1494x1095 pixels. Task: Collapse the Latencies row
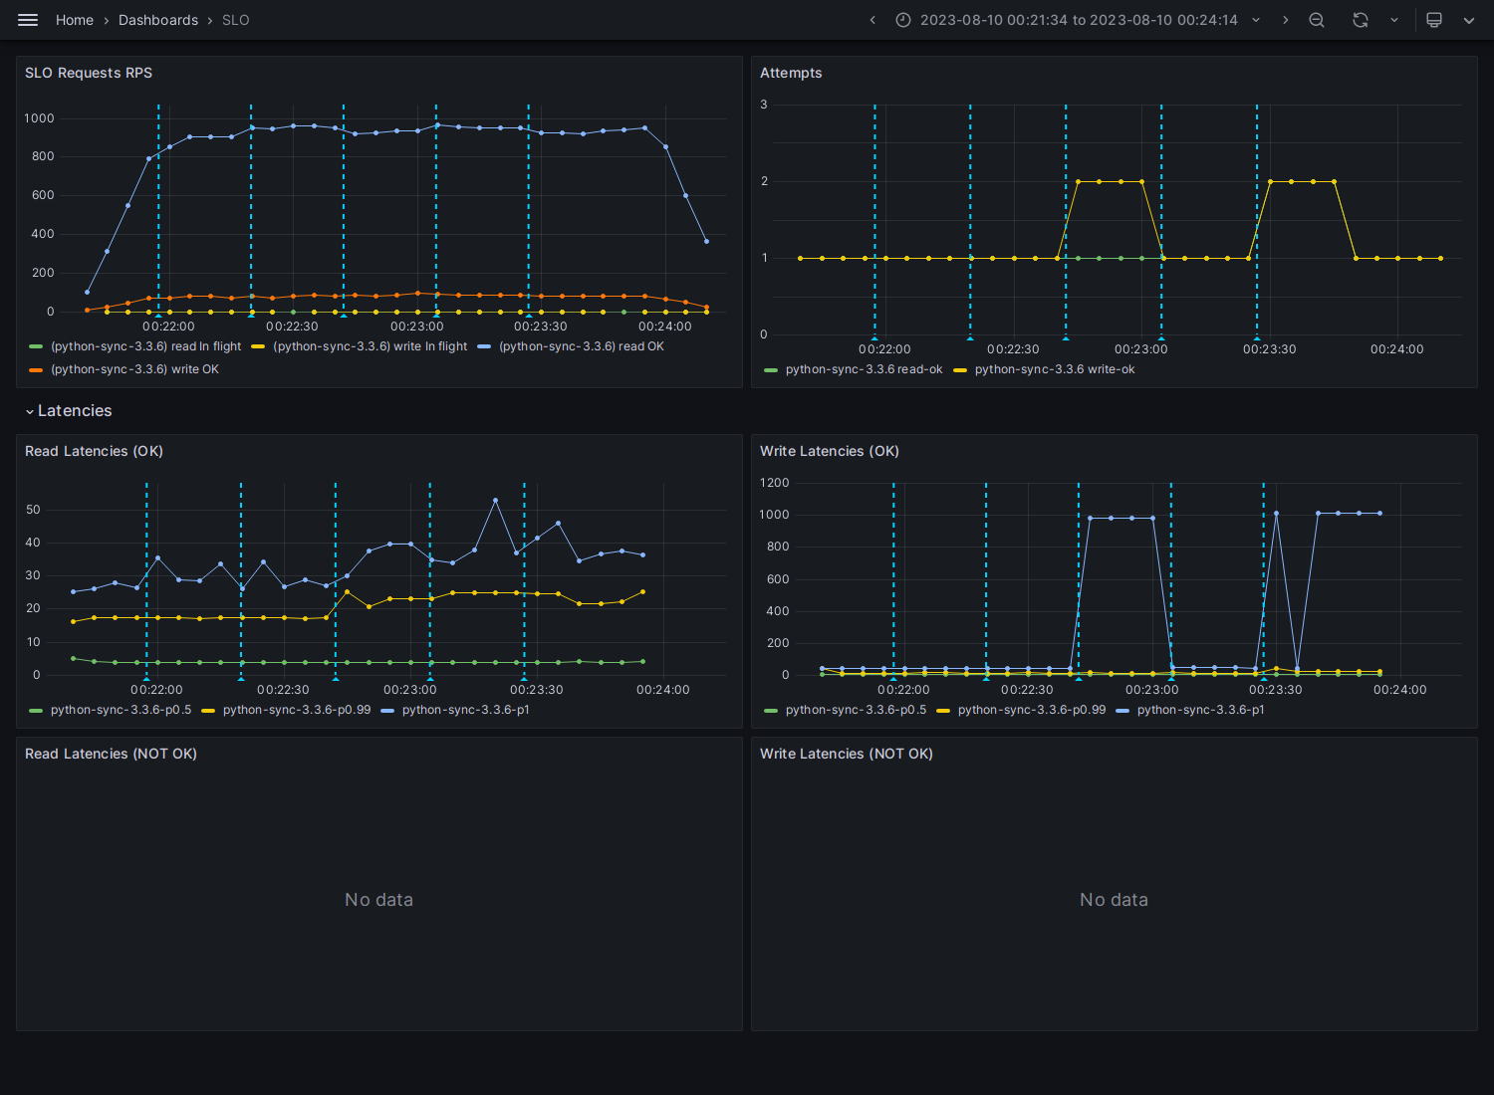[30, 411]
